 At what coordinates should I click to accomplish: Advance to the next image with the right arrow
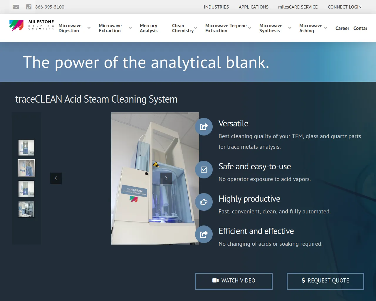166,178
